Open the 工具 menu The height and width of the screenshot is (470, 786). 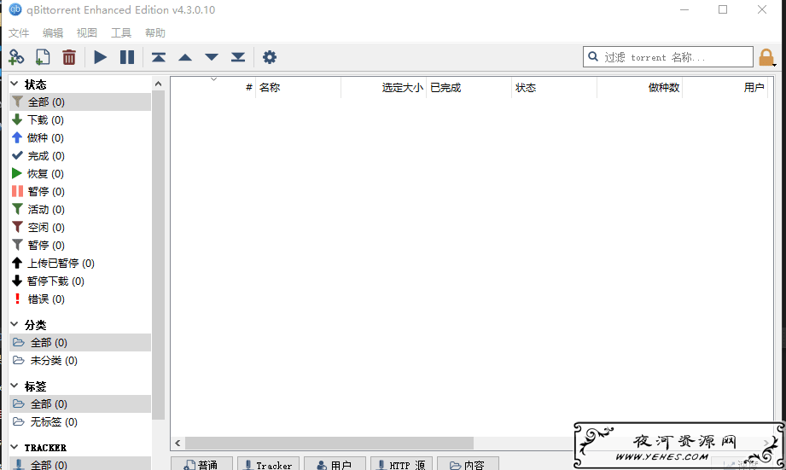[x=121, y=33]
